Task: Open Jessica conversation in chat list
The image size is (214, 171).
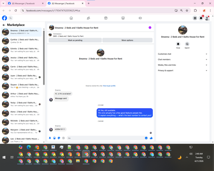Action: click(x=21, y=59)
